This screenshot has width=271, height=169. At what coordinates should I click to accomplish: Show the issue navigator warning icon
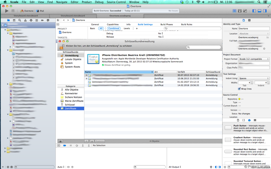click(25, 20)
